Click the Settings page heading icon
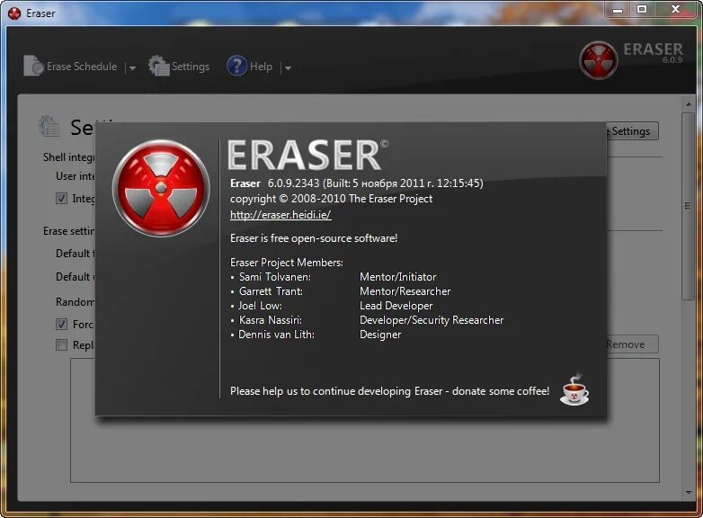 click(x=49, y=127)
